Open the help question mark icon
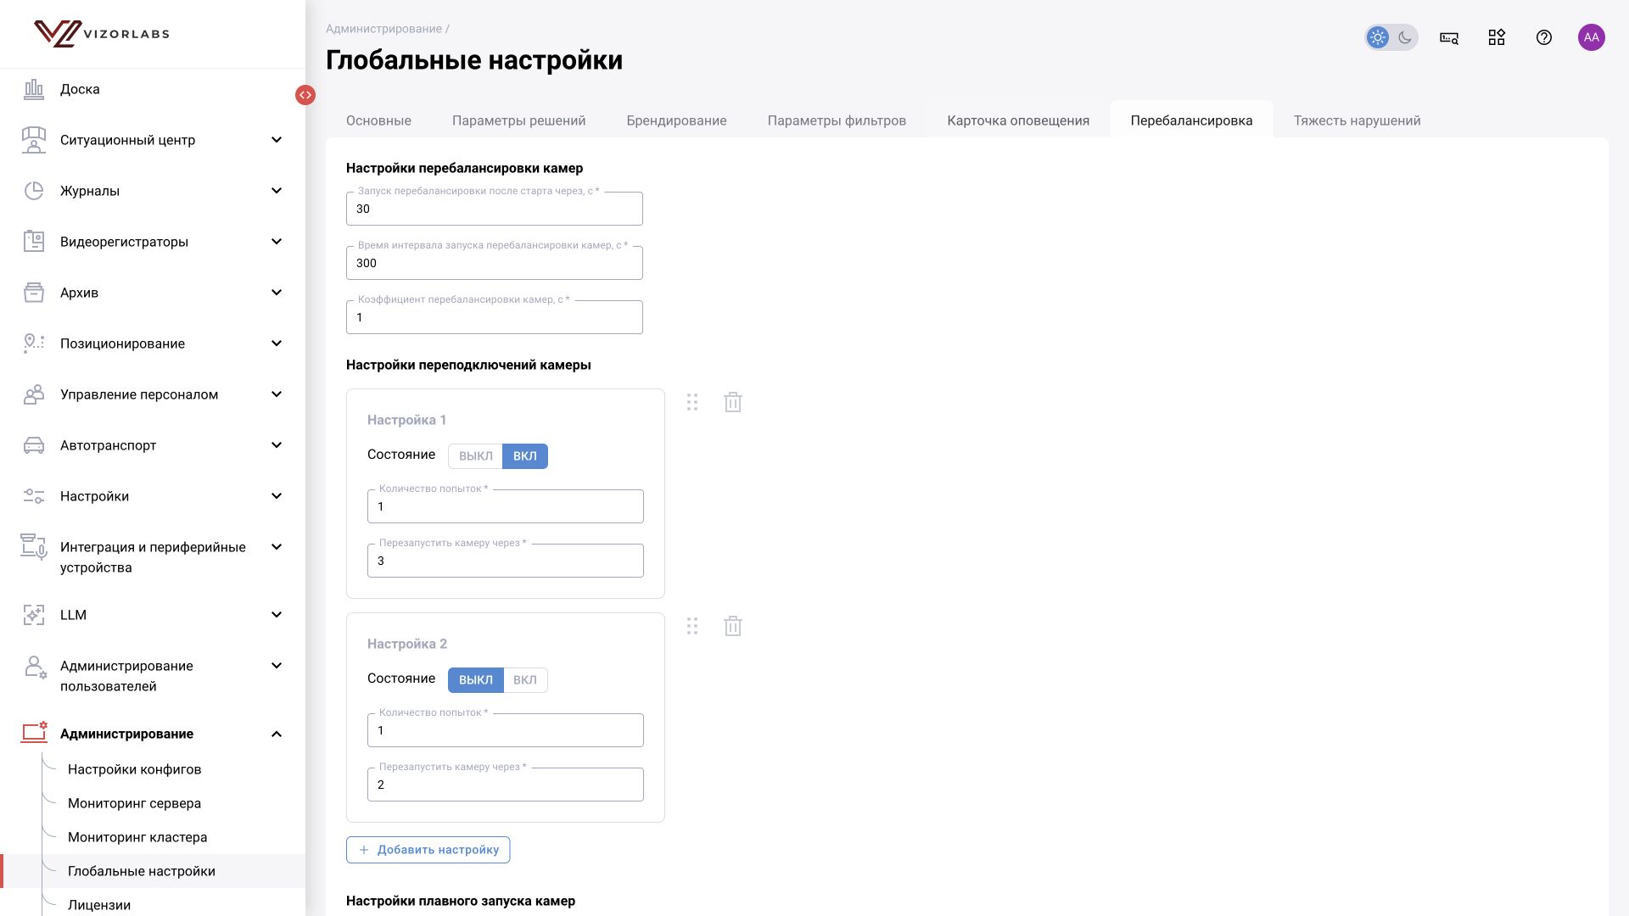Image resolution: width=1629 pixels, height=916 pixels. [x=1544, y=37]
